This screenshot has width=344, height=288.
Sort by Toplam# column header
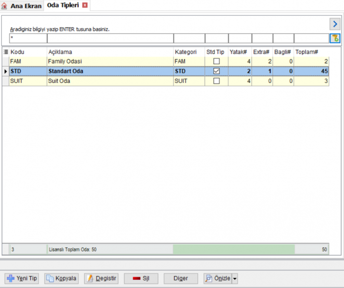(312, 52)
